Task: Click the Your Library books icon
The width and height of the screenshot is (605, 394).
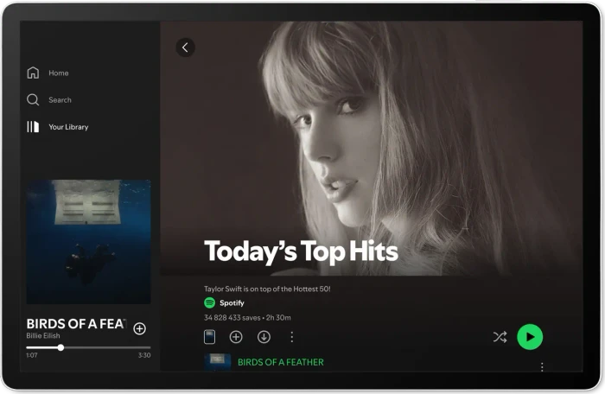Action: [33, 126]
